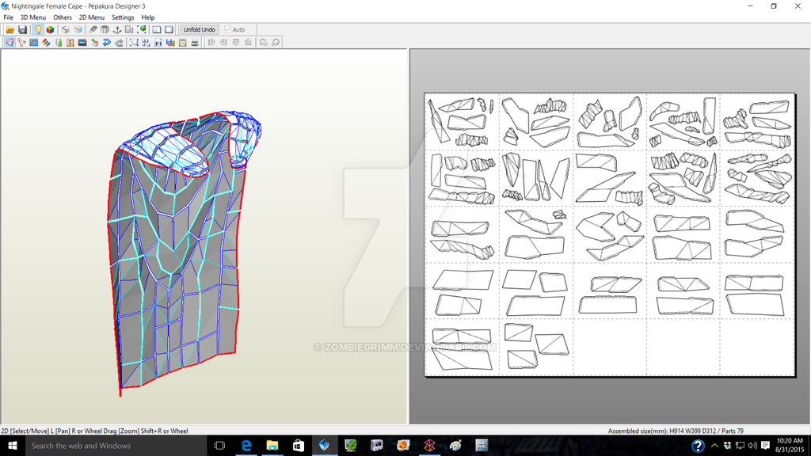This screenshot has width=811, height=456.
Task: Click the cube with arrow face check icon
Action: tap(95, 43)
